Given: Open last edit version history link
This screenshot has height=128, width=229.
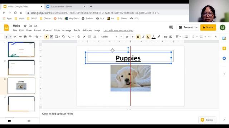Looking at the screenshot, I should click(118, 31).
